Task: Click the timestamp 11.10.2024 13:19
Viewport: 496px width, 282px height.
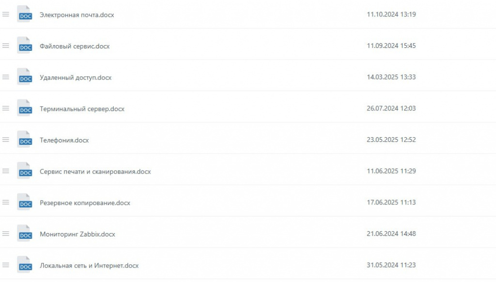Action: click(391, 15)
